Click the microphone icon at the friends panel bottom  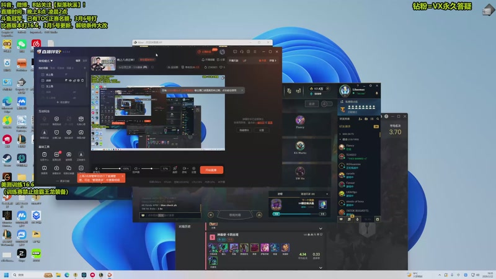coord(358,219)
